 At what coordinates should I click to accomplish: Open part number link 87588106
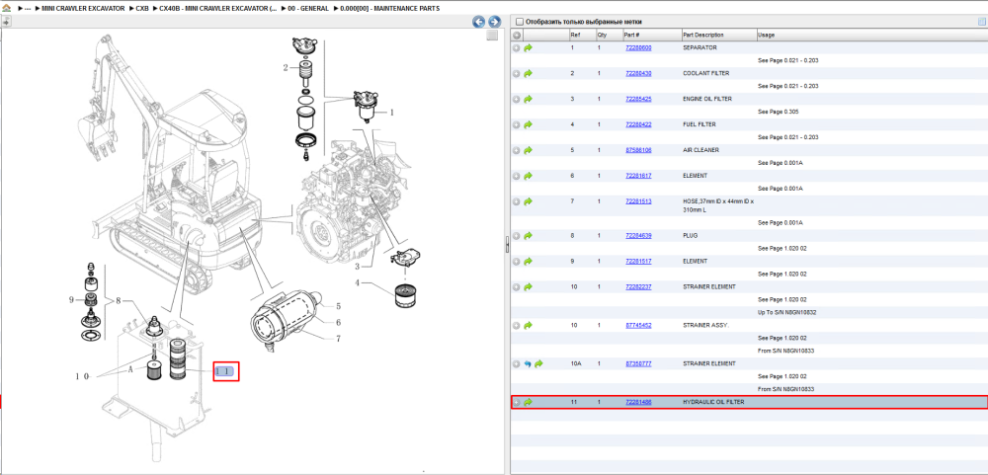(x=638, y=150)
